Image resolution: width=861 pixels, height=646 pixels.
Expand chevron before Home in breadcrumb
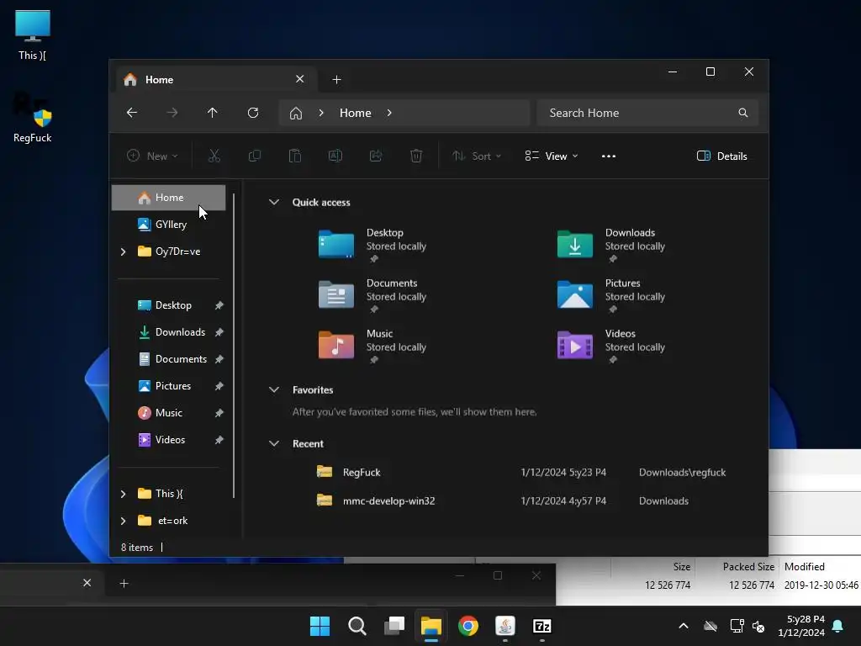(x=321, y=113)
